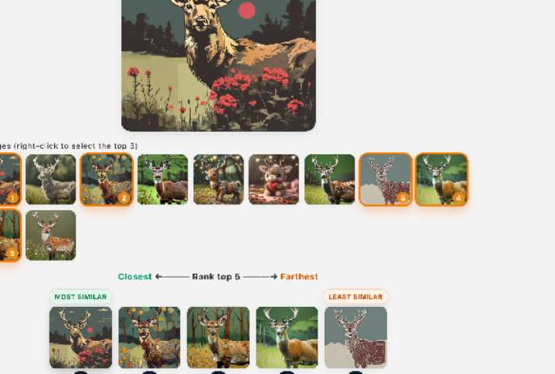Click the pixelated maroon deer ranked 5
555x374 pixels.
point(386,180)
